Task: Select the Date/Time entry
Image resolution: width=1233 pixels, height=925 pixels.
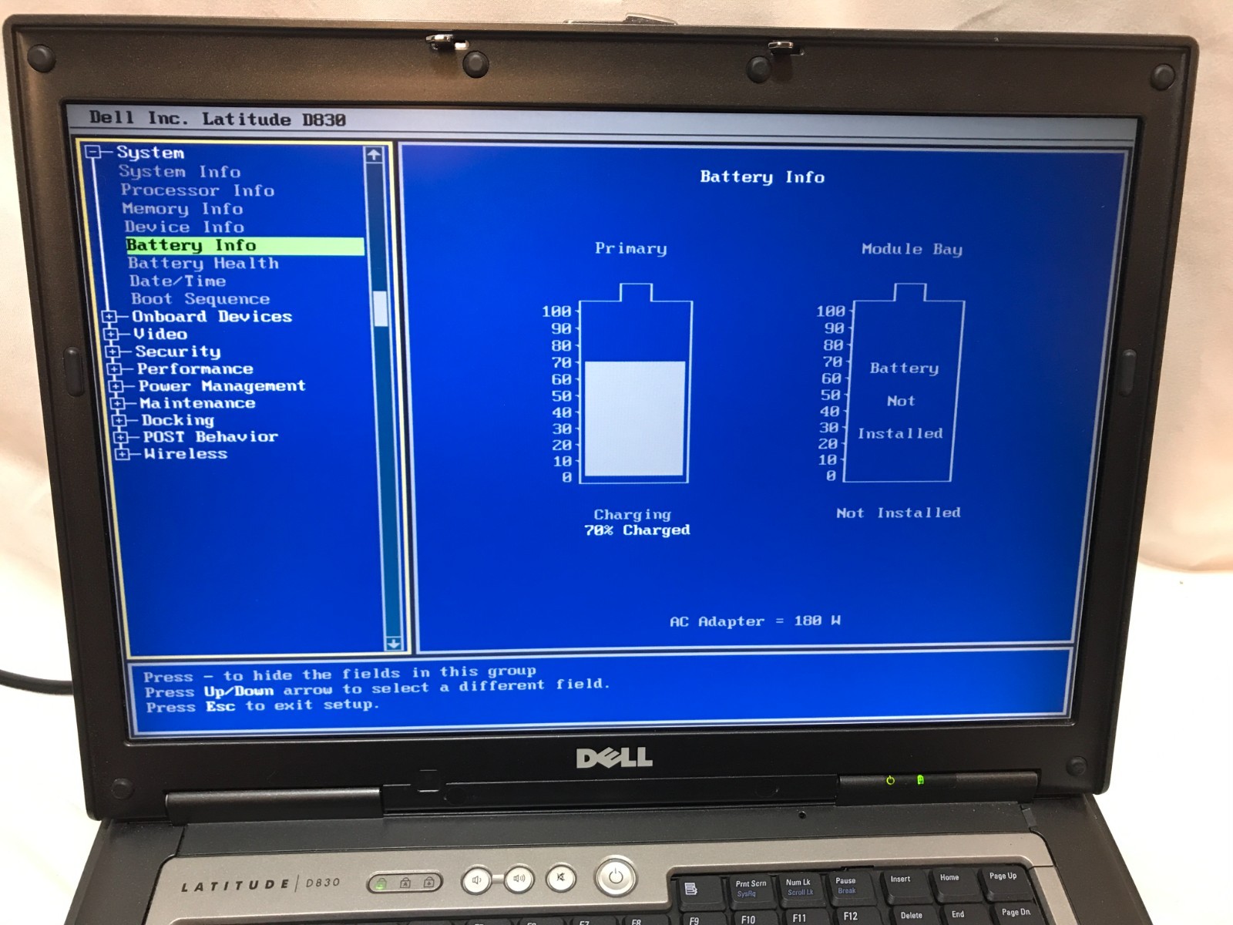Action: 178,281
